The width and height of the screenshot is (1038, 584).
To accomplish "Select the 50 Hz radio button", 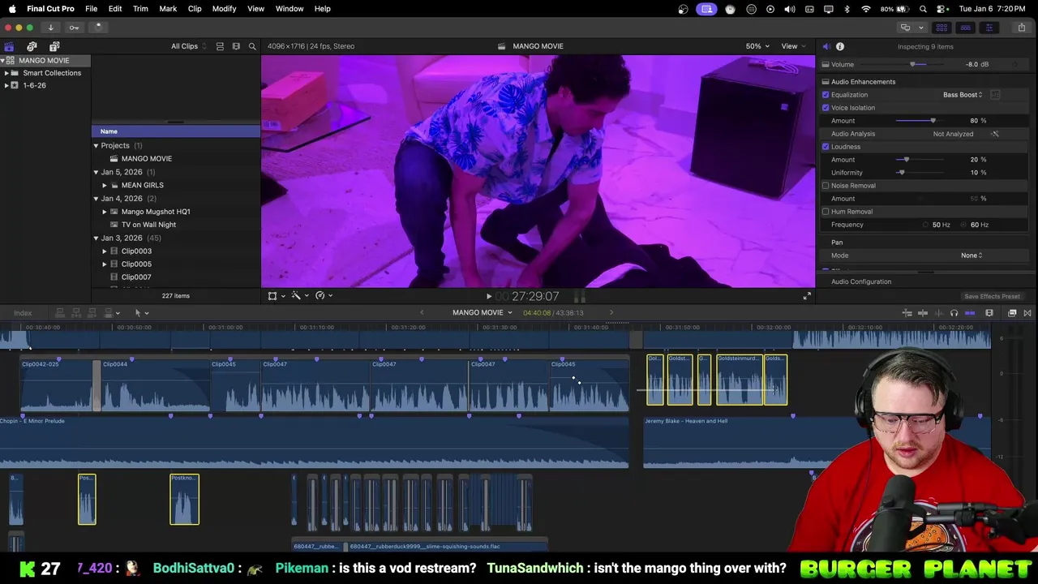I will [x=925, y=225].
